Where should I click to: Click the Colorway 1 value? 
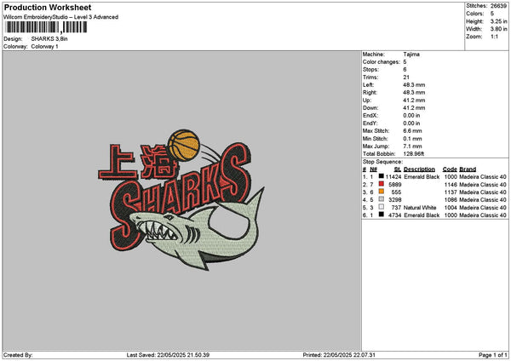[x=44, y=47]
